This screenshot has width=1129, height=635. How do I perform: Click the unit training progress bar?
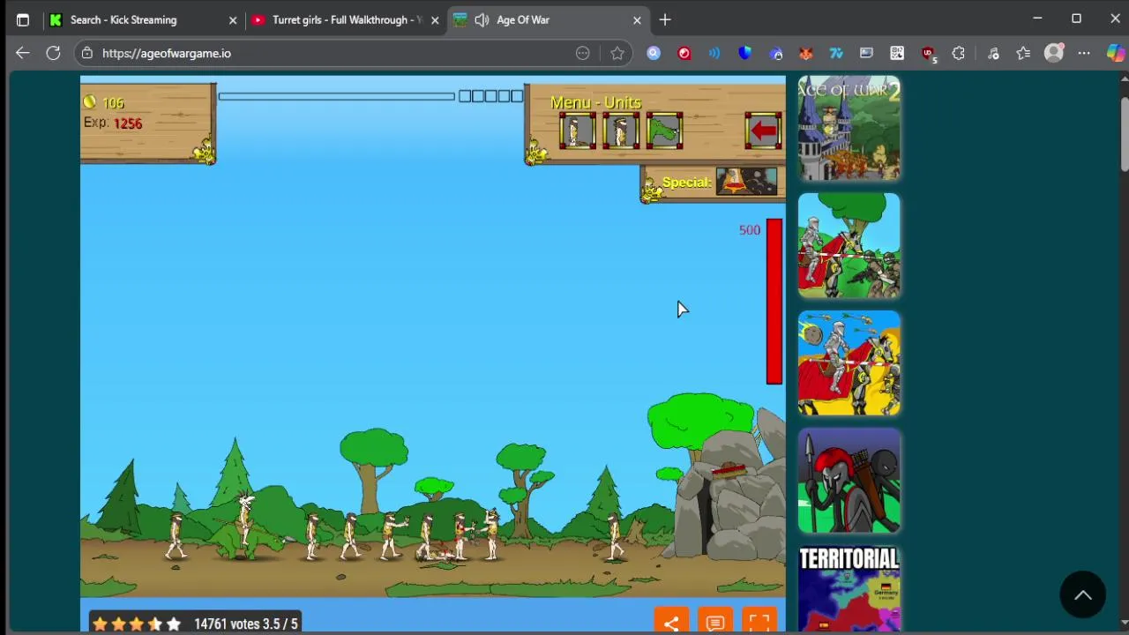[x=337, y=96]
